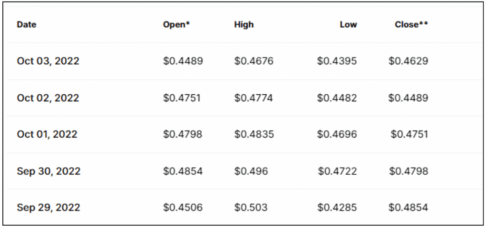Click the $0.4395 low value
Image resolution: width=487 pixels, height=228 pixels.
pyautogui.click(x=337, y=60)
